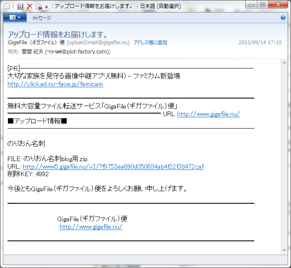Switch to the メッセージ tab
The image size is (291, 268).
click(x=41, y=18)
